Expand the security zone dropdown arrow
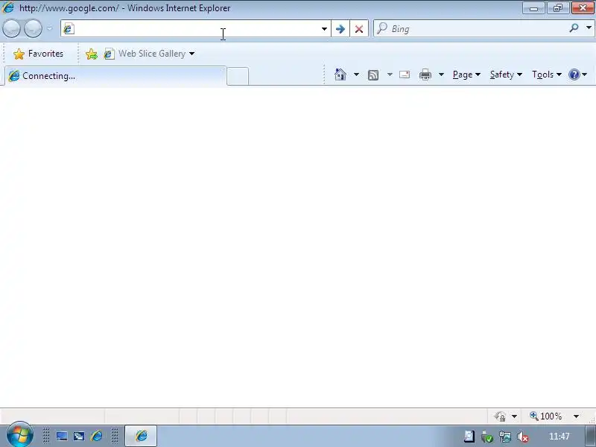The image size is (596, 447). (x=514, y=416)
